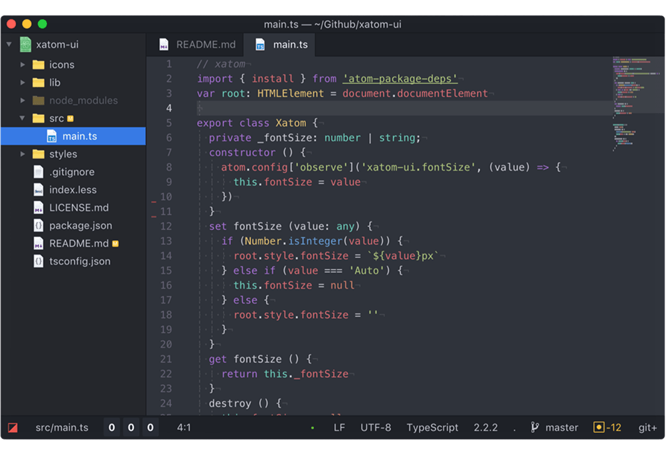Screen dimensions: 667x461
Task: Click the icons folder icon
Action: [x=38, y=64]
